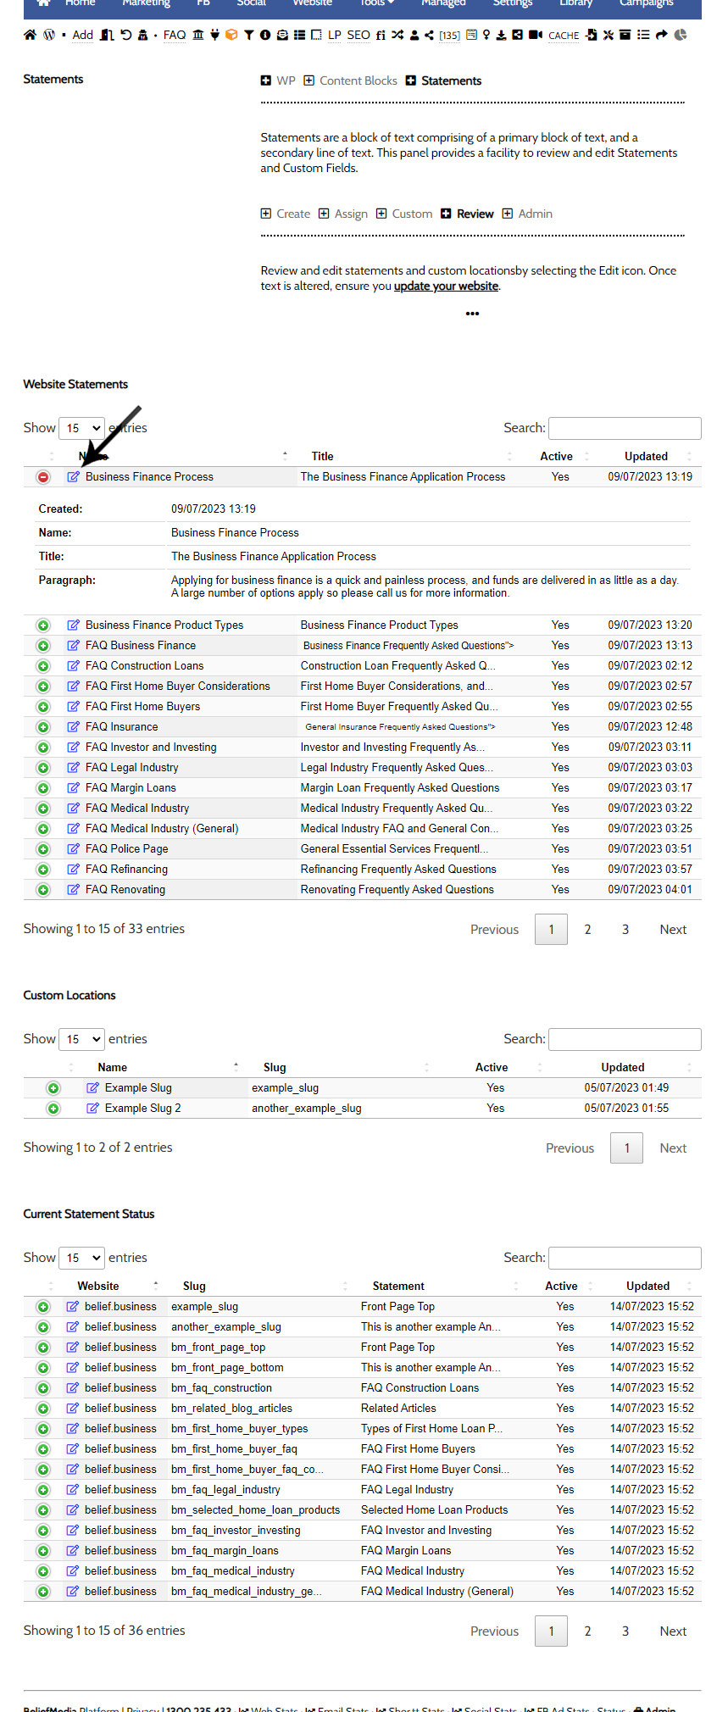Click Next under the Website Statements table
The height and width of the screenshot is (1712, 728).
(x=673, y=929)
